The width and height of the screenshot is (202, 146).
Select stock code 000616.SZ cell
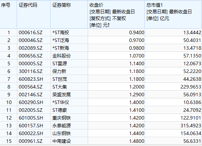click(30, 32)
